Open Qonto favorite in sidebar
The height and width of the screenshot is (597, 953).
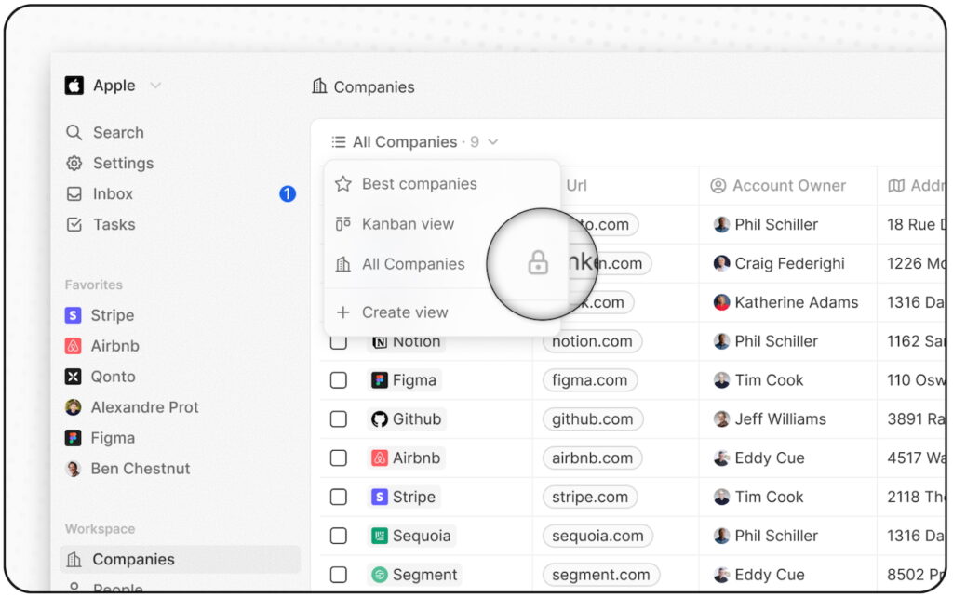coord(101,377)
